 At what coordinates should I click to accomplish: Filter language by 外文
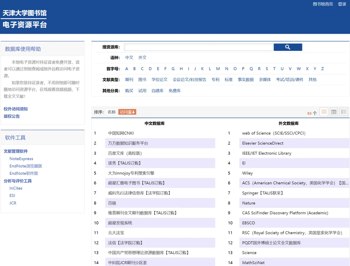click(142, 58)
